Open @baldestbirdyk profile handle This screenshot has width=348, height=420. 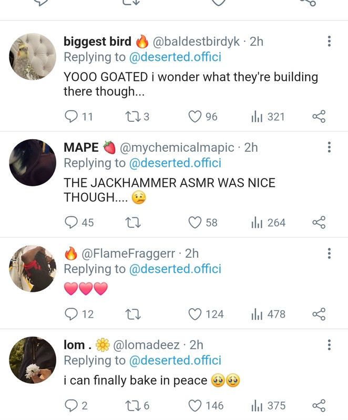click(x=196, y=41)
